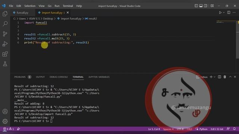Expand the run button dropdown arrow
This screenshot has height=134, width=239.
(x=224, y=13)
